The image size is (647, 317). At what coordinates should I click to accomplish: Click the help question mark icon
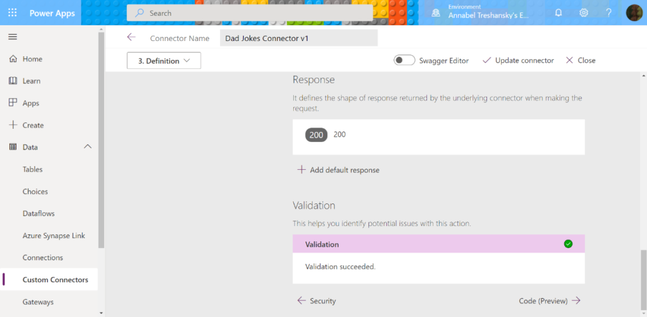tap(608, 13)
